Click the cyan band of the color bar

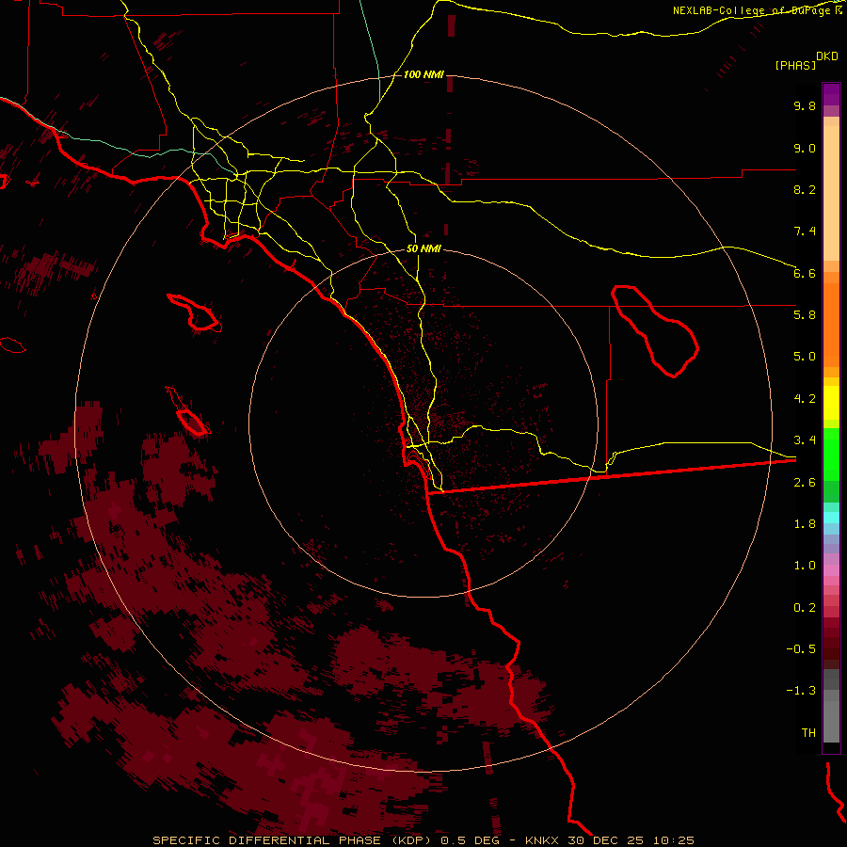831,518
